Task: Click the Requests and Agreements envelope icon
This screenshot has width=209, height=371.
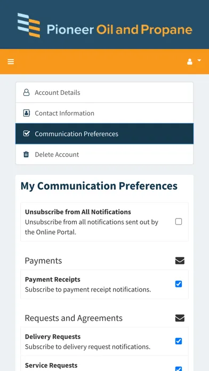Action: (x=180, y=318)
